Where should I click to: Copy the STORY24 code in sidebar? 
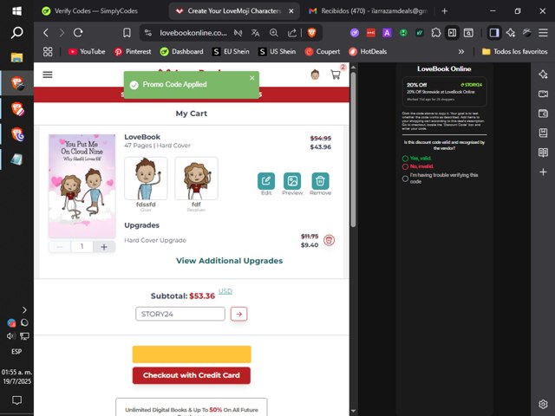pos(471,85)
